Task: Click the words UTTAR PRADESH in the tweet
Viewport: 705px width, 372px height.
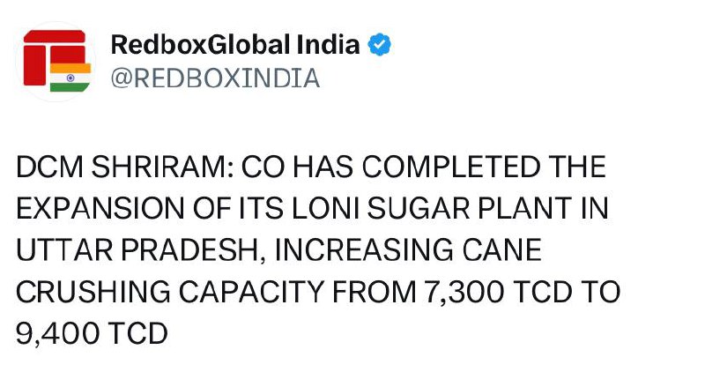Action: 137,250
